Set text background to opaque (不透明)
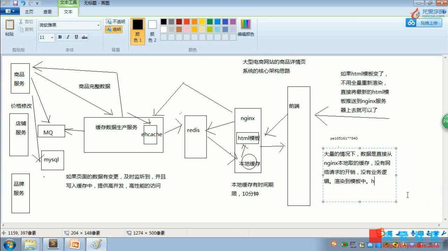The width and height of the screenshot is (448, 251). coord(115,22)
